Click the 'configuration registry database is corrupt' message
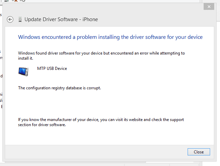 coord(59,88)
